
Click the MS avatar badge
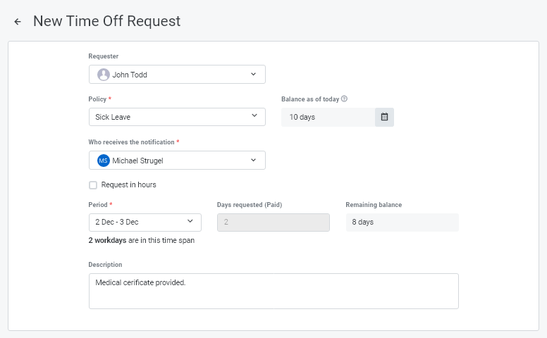[104, 161]
